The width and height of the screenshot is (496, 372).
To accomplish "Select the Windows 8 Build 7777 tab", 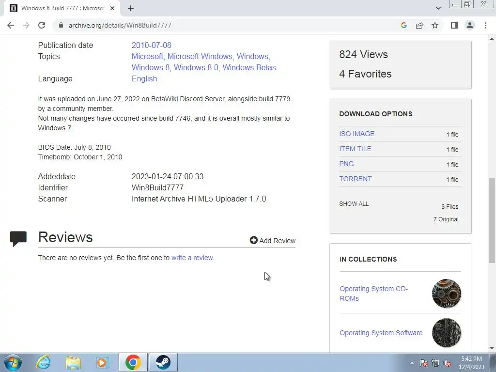I will click(x=62, y=9).
